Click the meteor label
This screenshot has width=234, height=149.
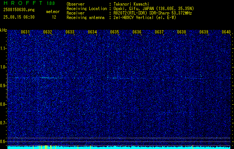(x=53, y=12)
